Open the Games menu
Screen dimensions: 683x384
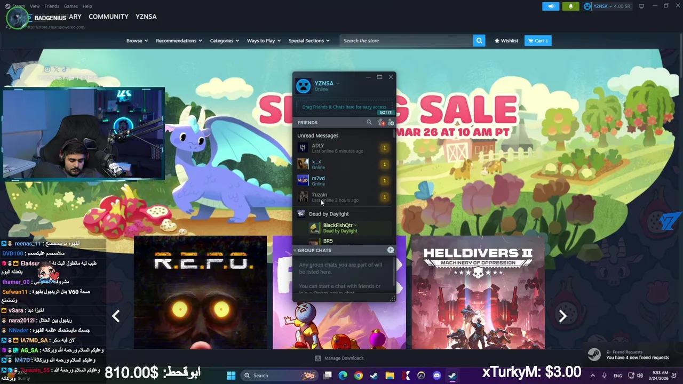tap(71, 6)
